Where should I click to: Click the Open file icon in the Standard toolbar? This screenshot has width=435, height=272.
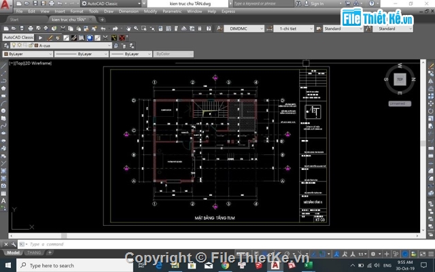click(14, 29)
